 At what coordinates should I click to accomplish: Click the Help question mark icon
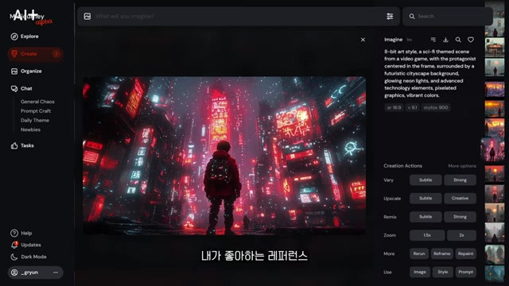pyautogui.click(x=14, y=233)
